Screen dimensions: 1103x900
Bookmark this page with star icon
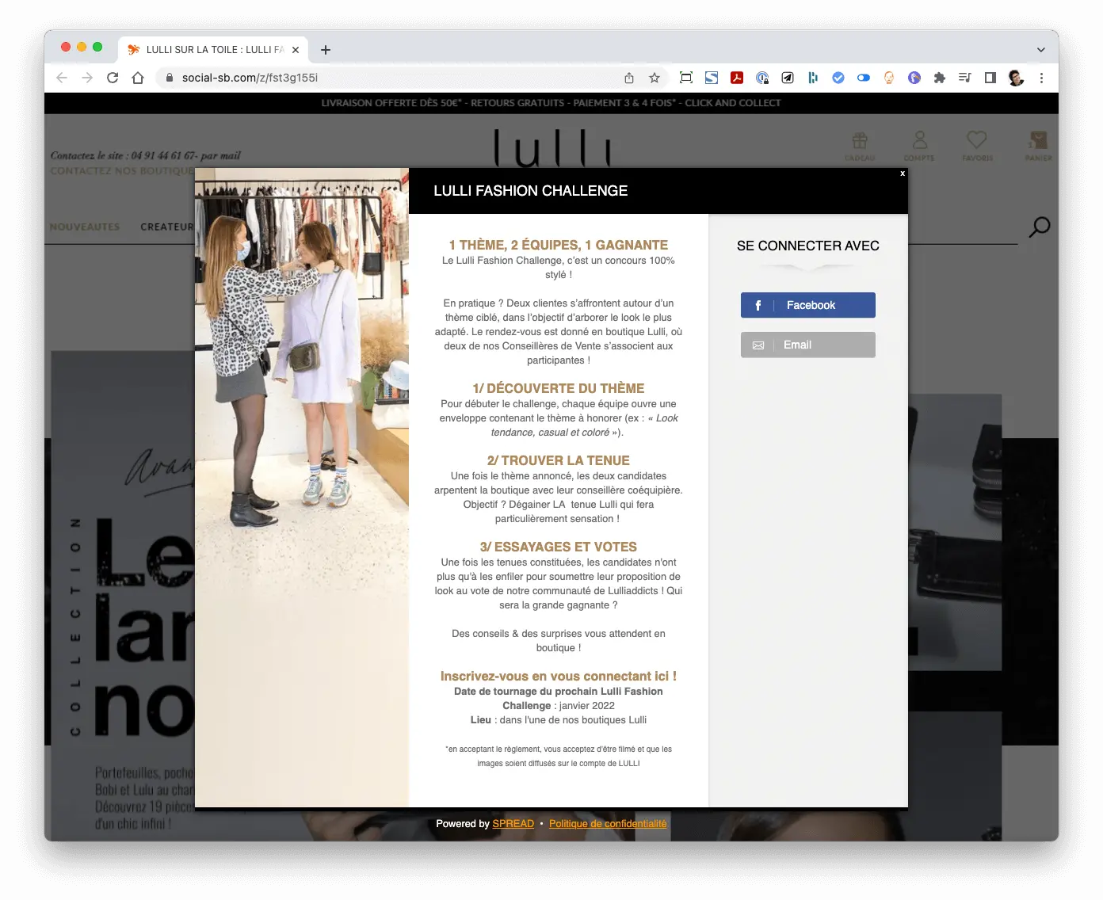pyautogui.click(x=655, y=78)
